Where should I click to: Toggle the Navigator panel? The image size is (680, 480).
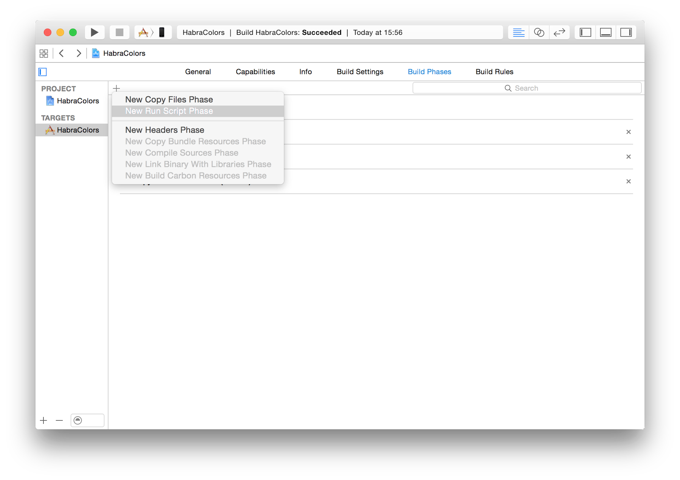point(585,32)
